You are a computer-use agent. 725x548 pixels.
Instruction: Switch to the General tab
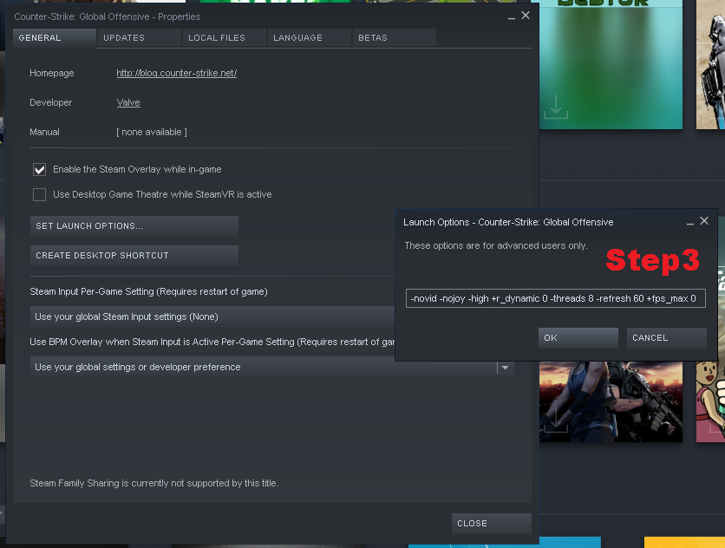(54, 38)
